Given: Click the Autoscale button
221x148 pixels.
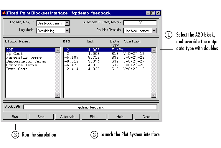Looking at the screenshot, I should (x=67, y=117).
